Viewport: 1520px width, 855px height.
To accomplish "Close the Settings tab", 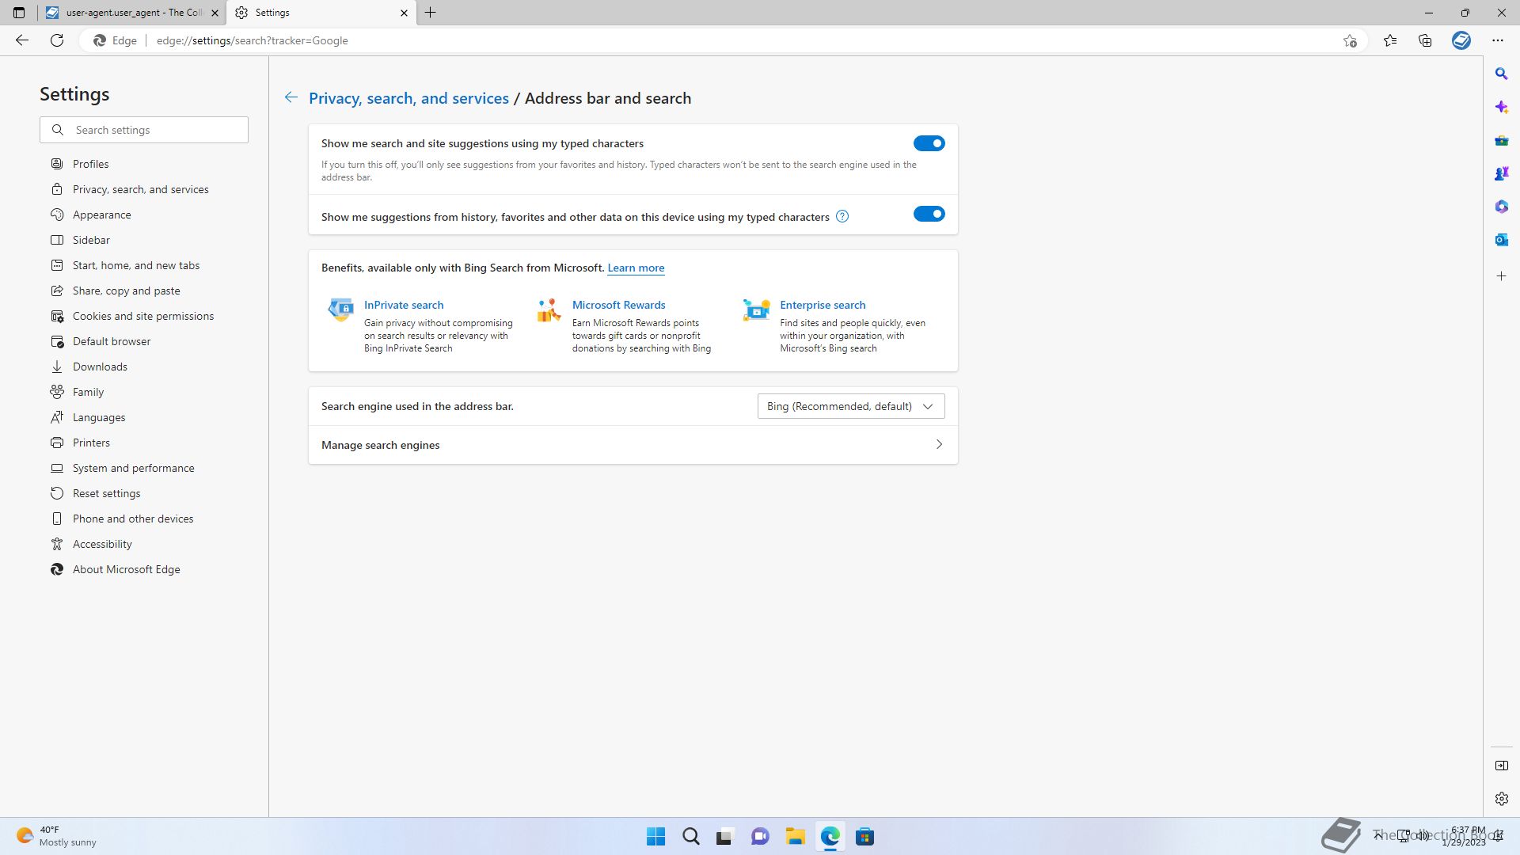I will pos(404,13).
